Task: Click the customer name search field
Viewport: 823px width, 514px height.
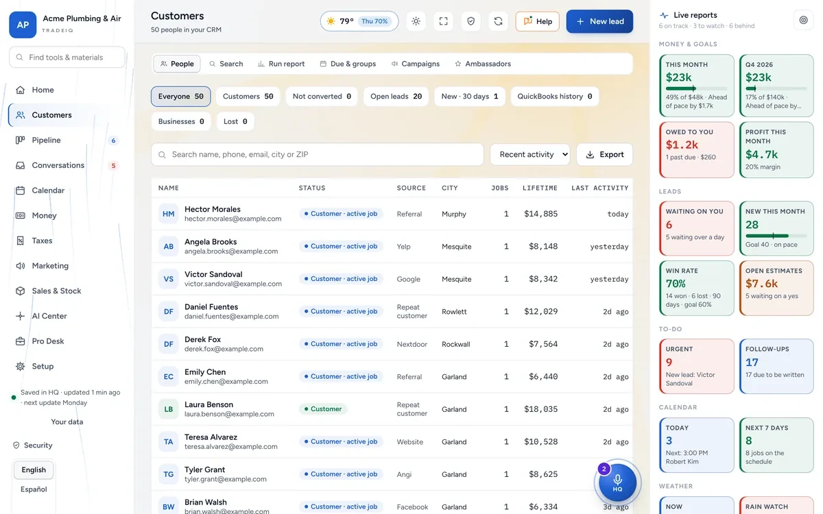Action: [x=318, y=154]
